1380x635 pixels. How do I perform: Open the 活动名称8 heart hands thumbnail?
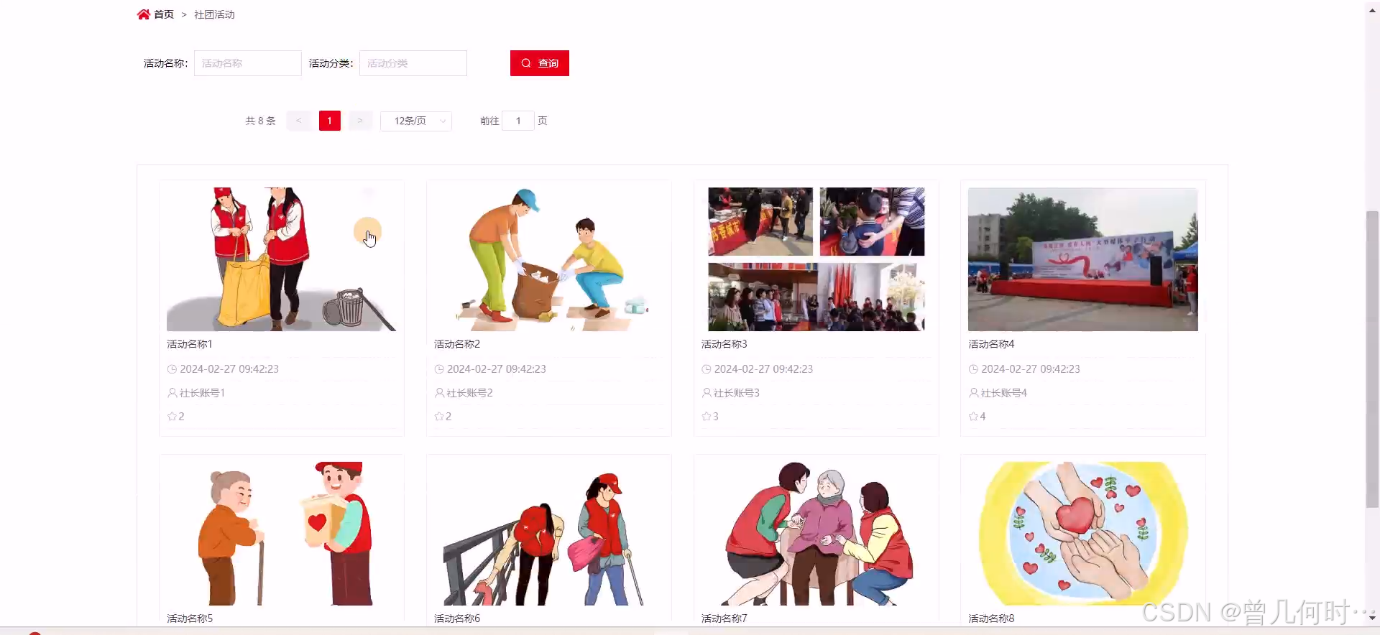1083,534
